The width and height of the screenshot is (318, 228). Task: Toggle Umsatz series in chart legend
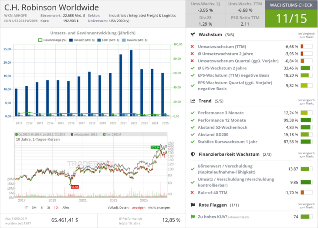tap(71, 40)
